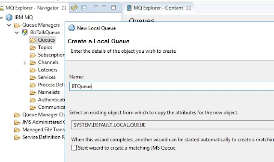Click the Service Definition folder icon

click(x=17, y=137)
